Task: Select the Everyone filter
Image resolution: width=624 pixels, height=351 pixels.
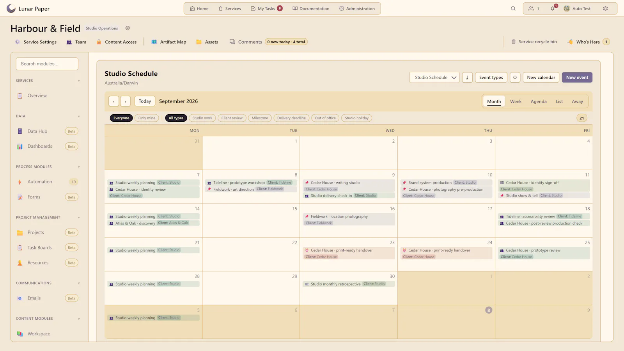Action: (121, 118)
